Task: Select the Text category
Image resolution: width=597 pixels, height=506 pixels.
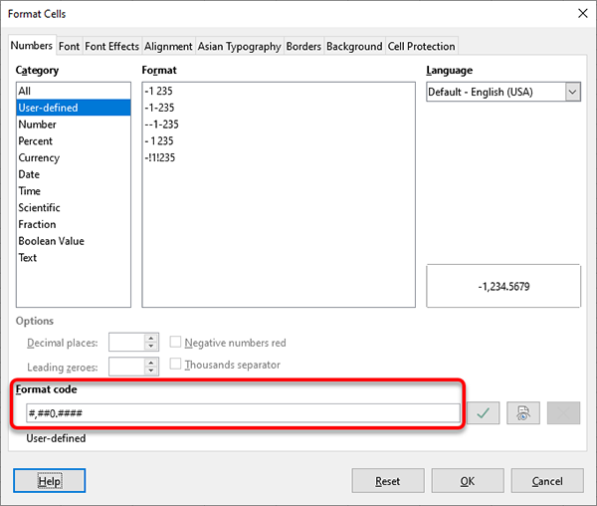Action: 74,258
